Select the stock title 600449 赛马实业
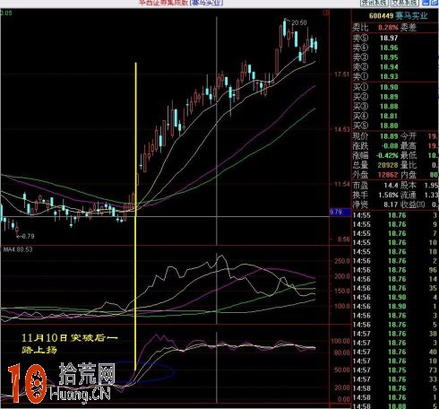Viewport: 439px width, 409px height. 399,15
